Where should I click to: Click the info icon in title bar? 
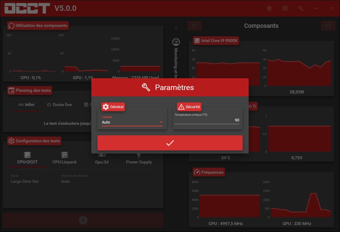[x=269, y=8]
